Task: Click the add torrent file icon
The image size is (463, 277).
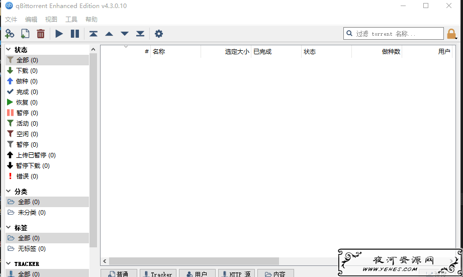Action: (25, 34)
